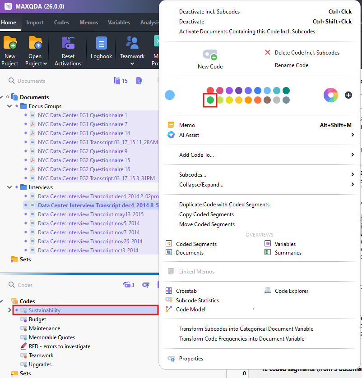Click the Code Explorer icon
362x378 pixels.
(x=268, y=290)
